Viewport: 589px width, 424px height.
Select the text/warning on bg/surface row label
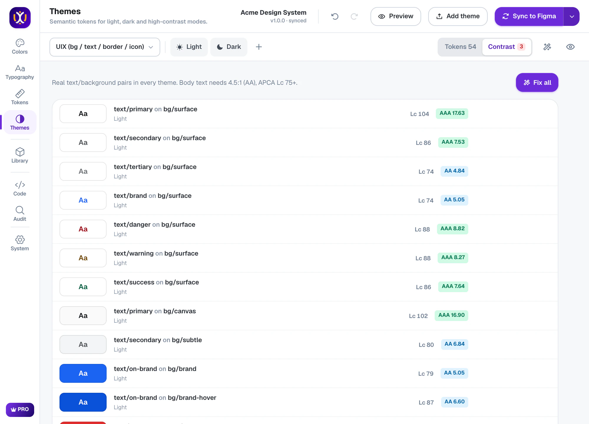pos(156,254)
